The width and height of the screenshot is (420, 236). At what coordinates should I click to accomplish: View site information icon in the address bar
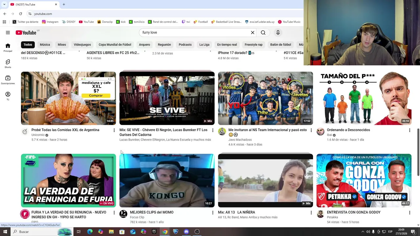point(30,14)
